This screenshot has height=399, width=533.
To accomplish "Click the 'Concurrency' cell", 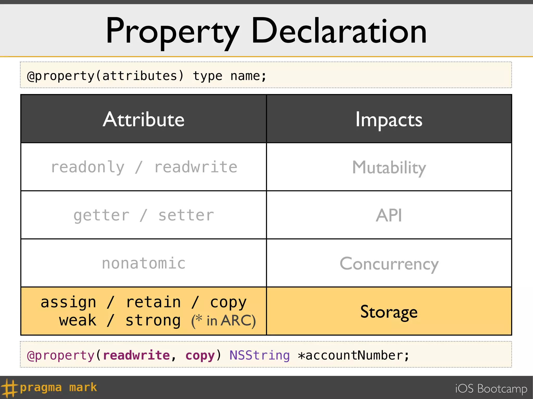I will (x=389, y=263).
